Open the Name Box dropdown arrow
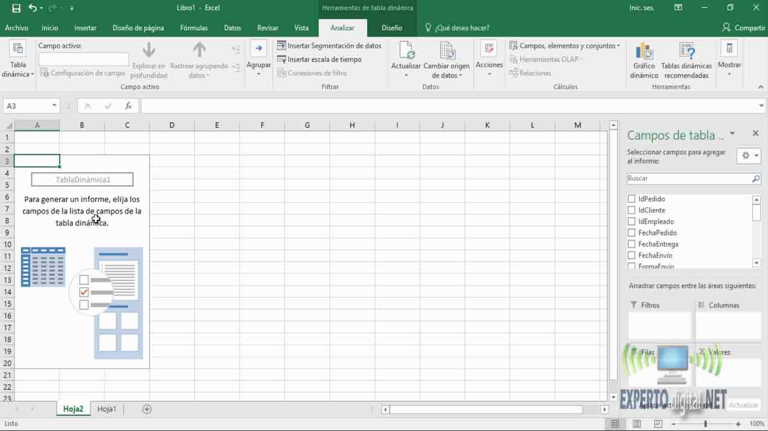The width and height of the screenshot is (768, 431). click(x=55, y=106)
